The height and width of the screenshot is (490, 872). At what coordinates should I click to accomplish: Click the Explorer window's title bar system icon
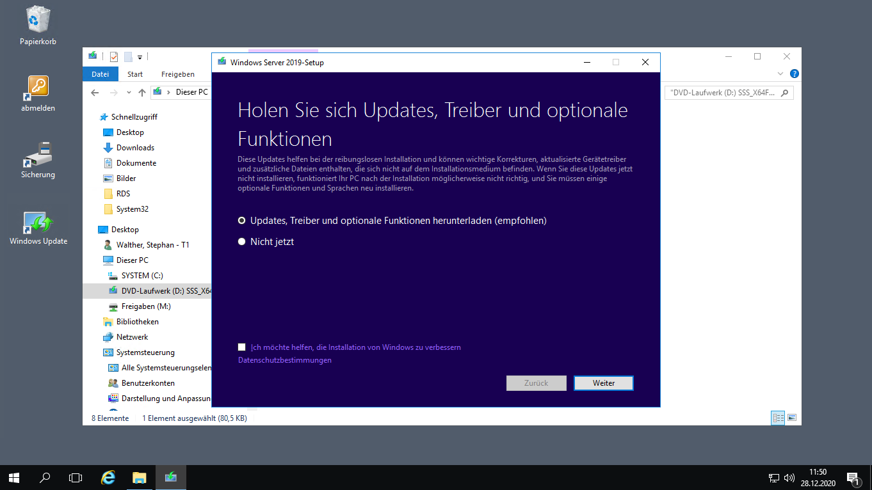93,56
